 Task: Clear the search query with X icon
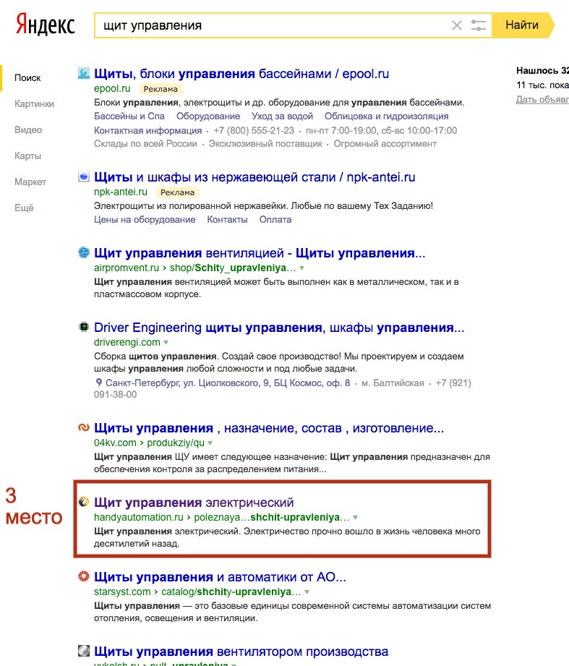pyautogui.click(x=457, y=25)
